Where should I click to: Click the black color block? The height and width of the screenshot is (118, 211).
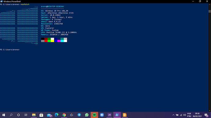[x=43, y=39]
